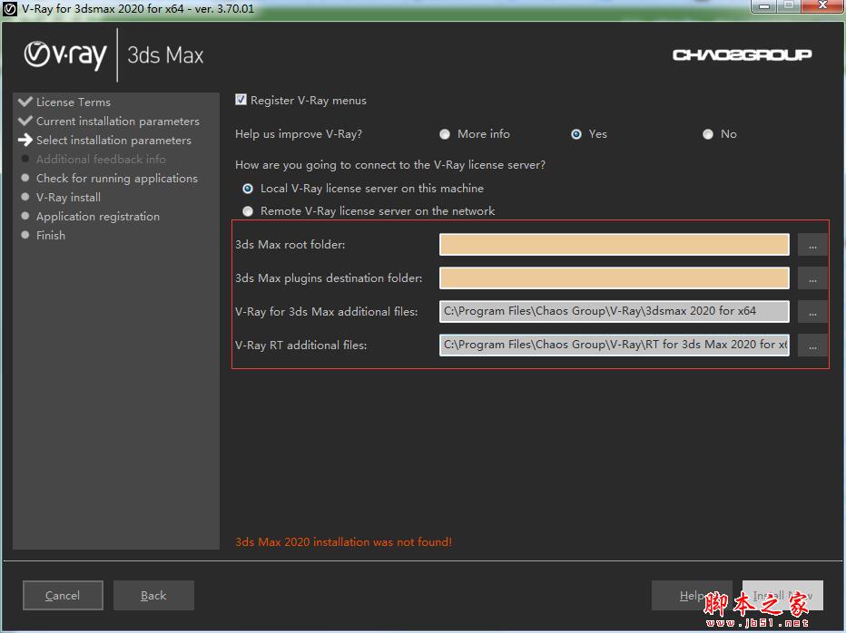Click the Cancel button
Viewport: 846px width, 633px height.
pos(63,595)
